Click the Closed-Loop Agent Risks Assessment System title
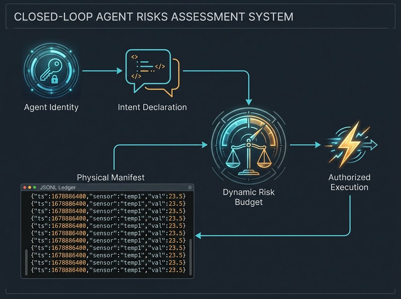 coord(154,17)
